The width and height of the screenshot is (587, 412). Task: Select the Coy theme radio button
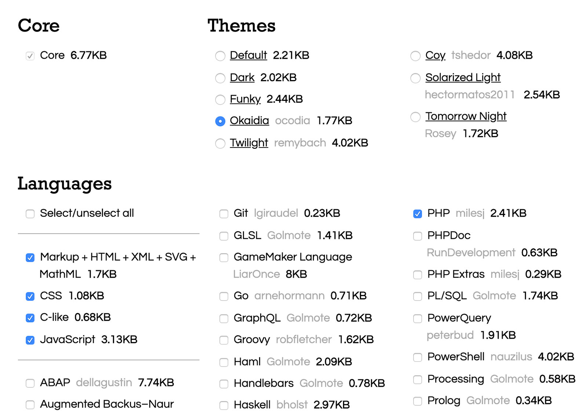(415, 56)
